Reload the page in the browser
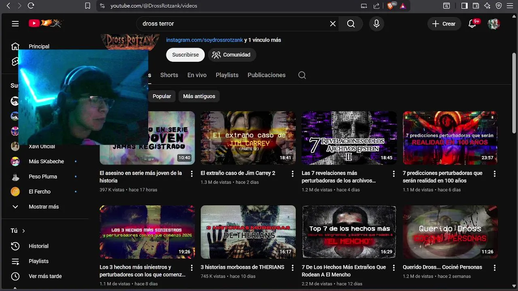Viewport: 518px width, 291px height. point(31,6)
